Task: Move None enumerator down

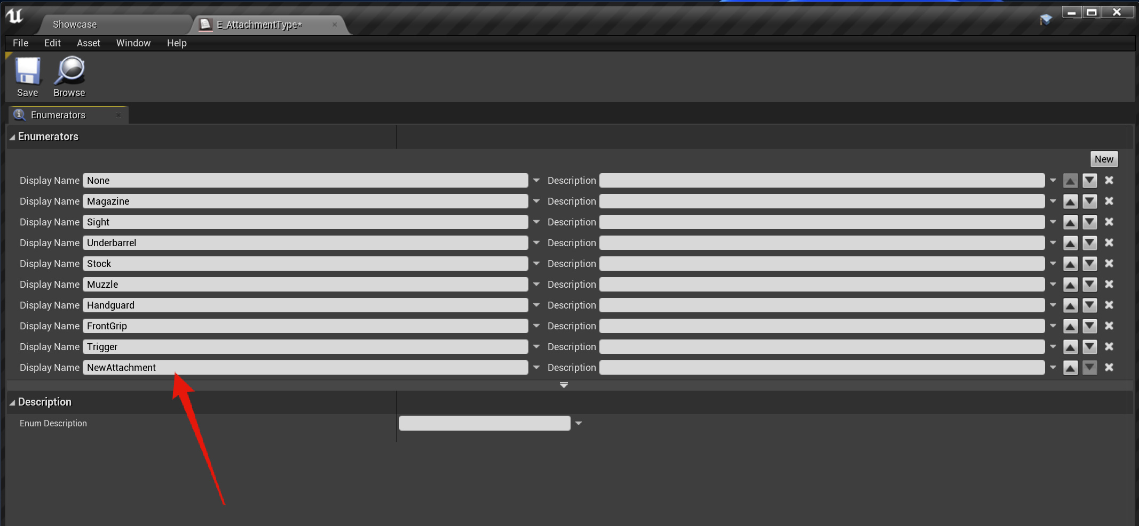Action: [x=1089, y=181]
